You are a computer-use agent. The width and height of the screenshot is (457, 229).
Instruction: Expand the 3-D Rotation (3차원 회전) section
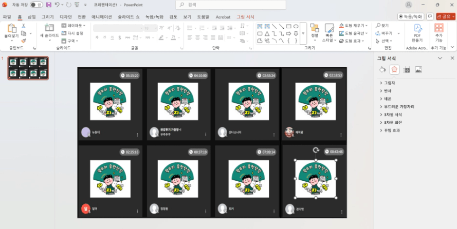[393, 123]
